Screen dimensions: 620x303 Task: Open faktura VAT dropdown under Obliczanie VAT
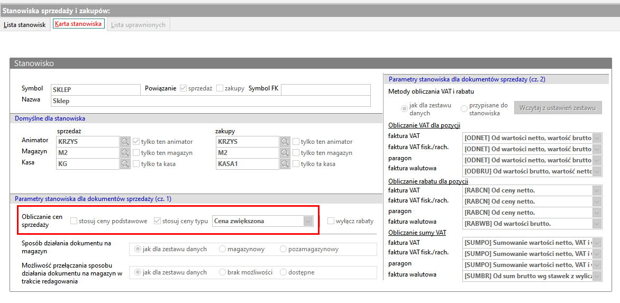[597, 138]
